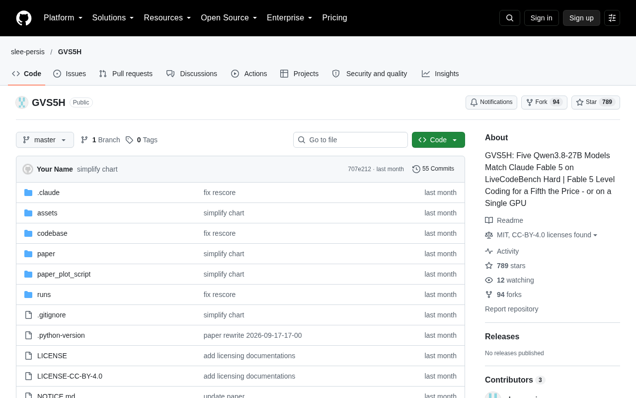Open the LICENSE-CC-BY-4.0 file
The image size is (636, 398).
pyautogui.click(x=70, y=376)
